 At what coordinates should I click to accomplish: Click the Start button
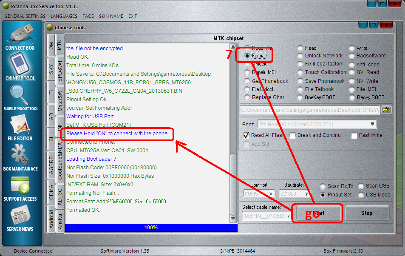pyautogui.click(x=317, y=213)
